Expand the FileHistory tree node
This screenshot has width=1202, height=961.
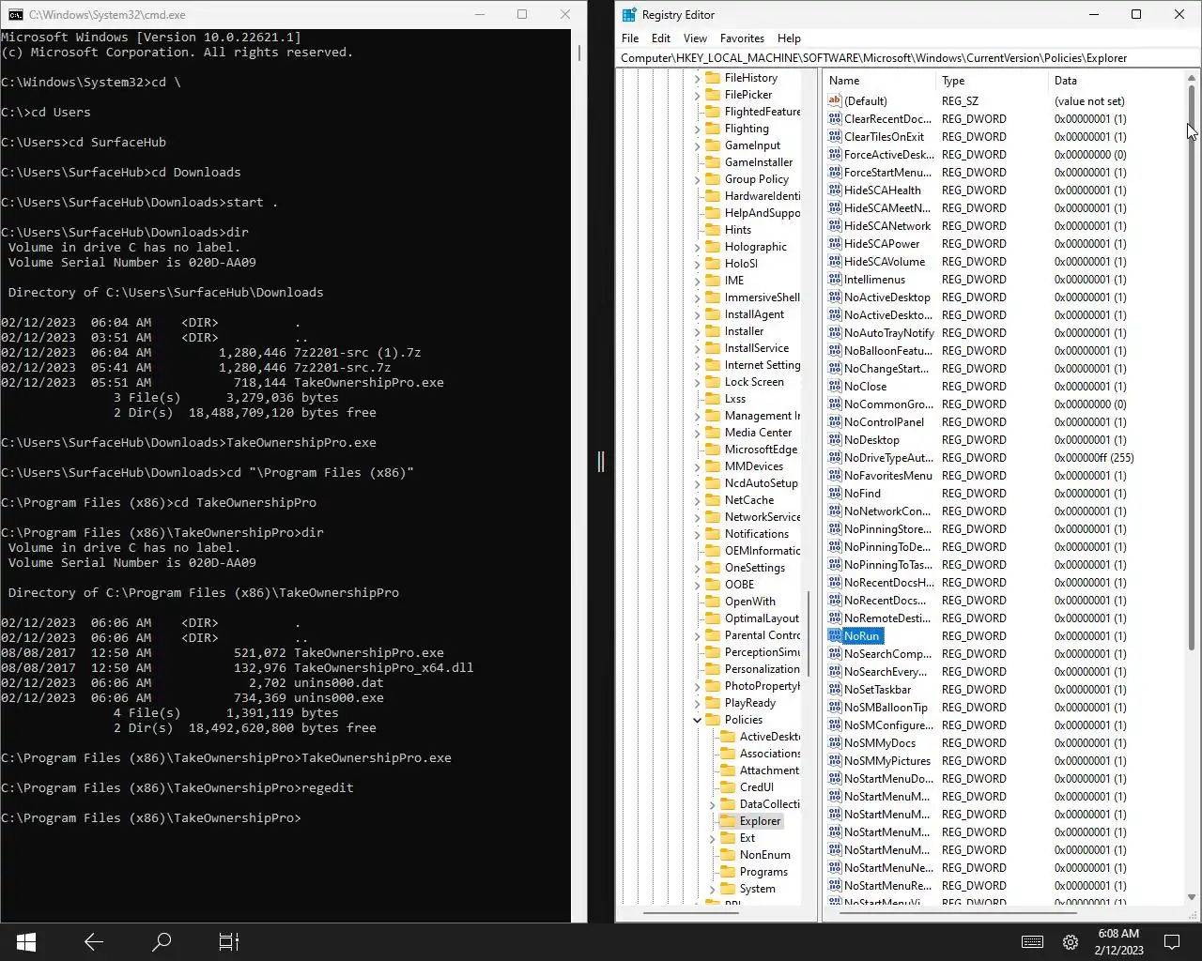[697, 78]
